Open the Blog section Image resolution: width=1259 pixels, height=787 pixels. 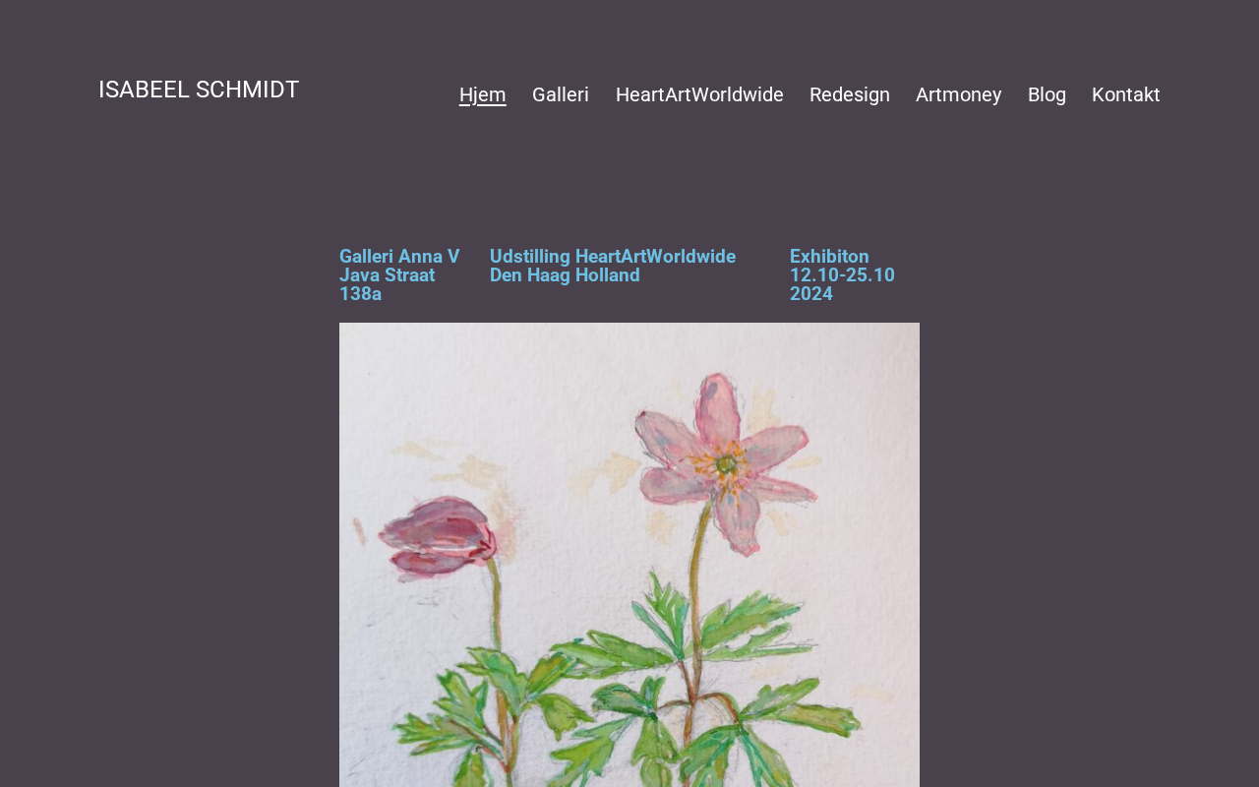click(x=1047, y=94)
